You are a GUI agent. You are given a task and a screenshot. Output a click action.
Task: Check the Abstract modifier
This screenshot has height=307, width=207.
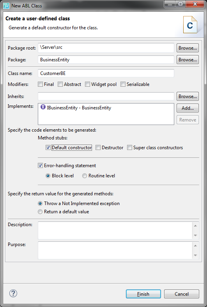point(60,84)
